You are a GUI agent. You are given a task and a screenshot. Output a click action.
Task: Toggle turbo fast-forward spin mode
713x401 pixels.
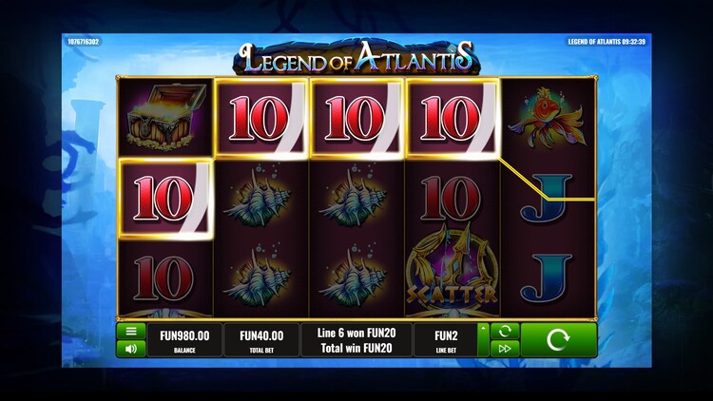coord(505,349)
